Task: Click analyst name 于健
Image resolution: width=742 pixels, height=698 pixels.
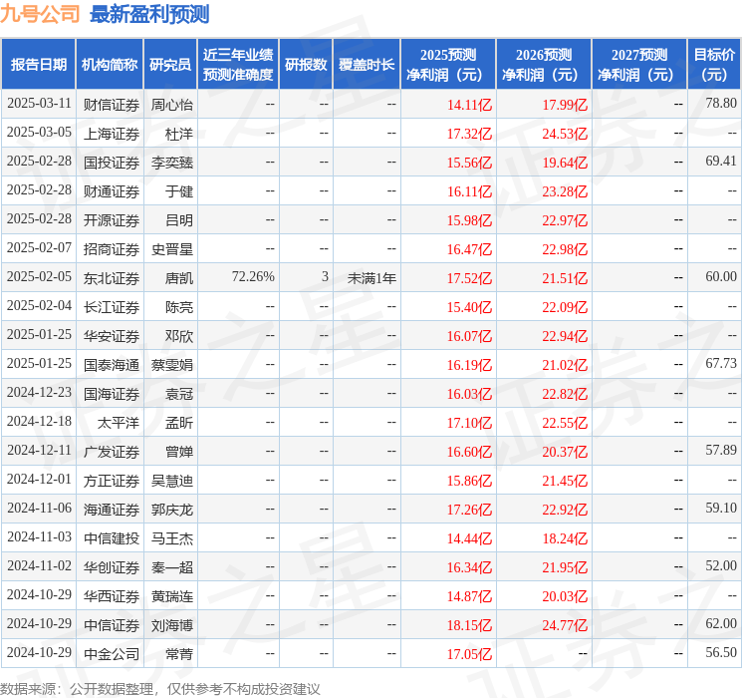Action: coord(179,191)
